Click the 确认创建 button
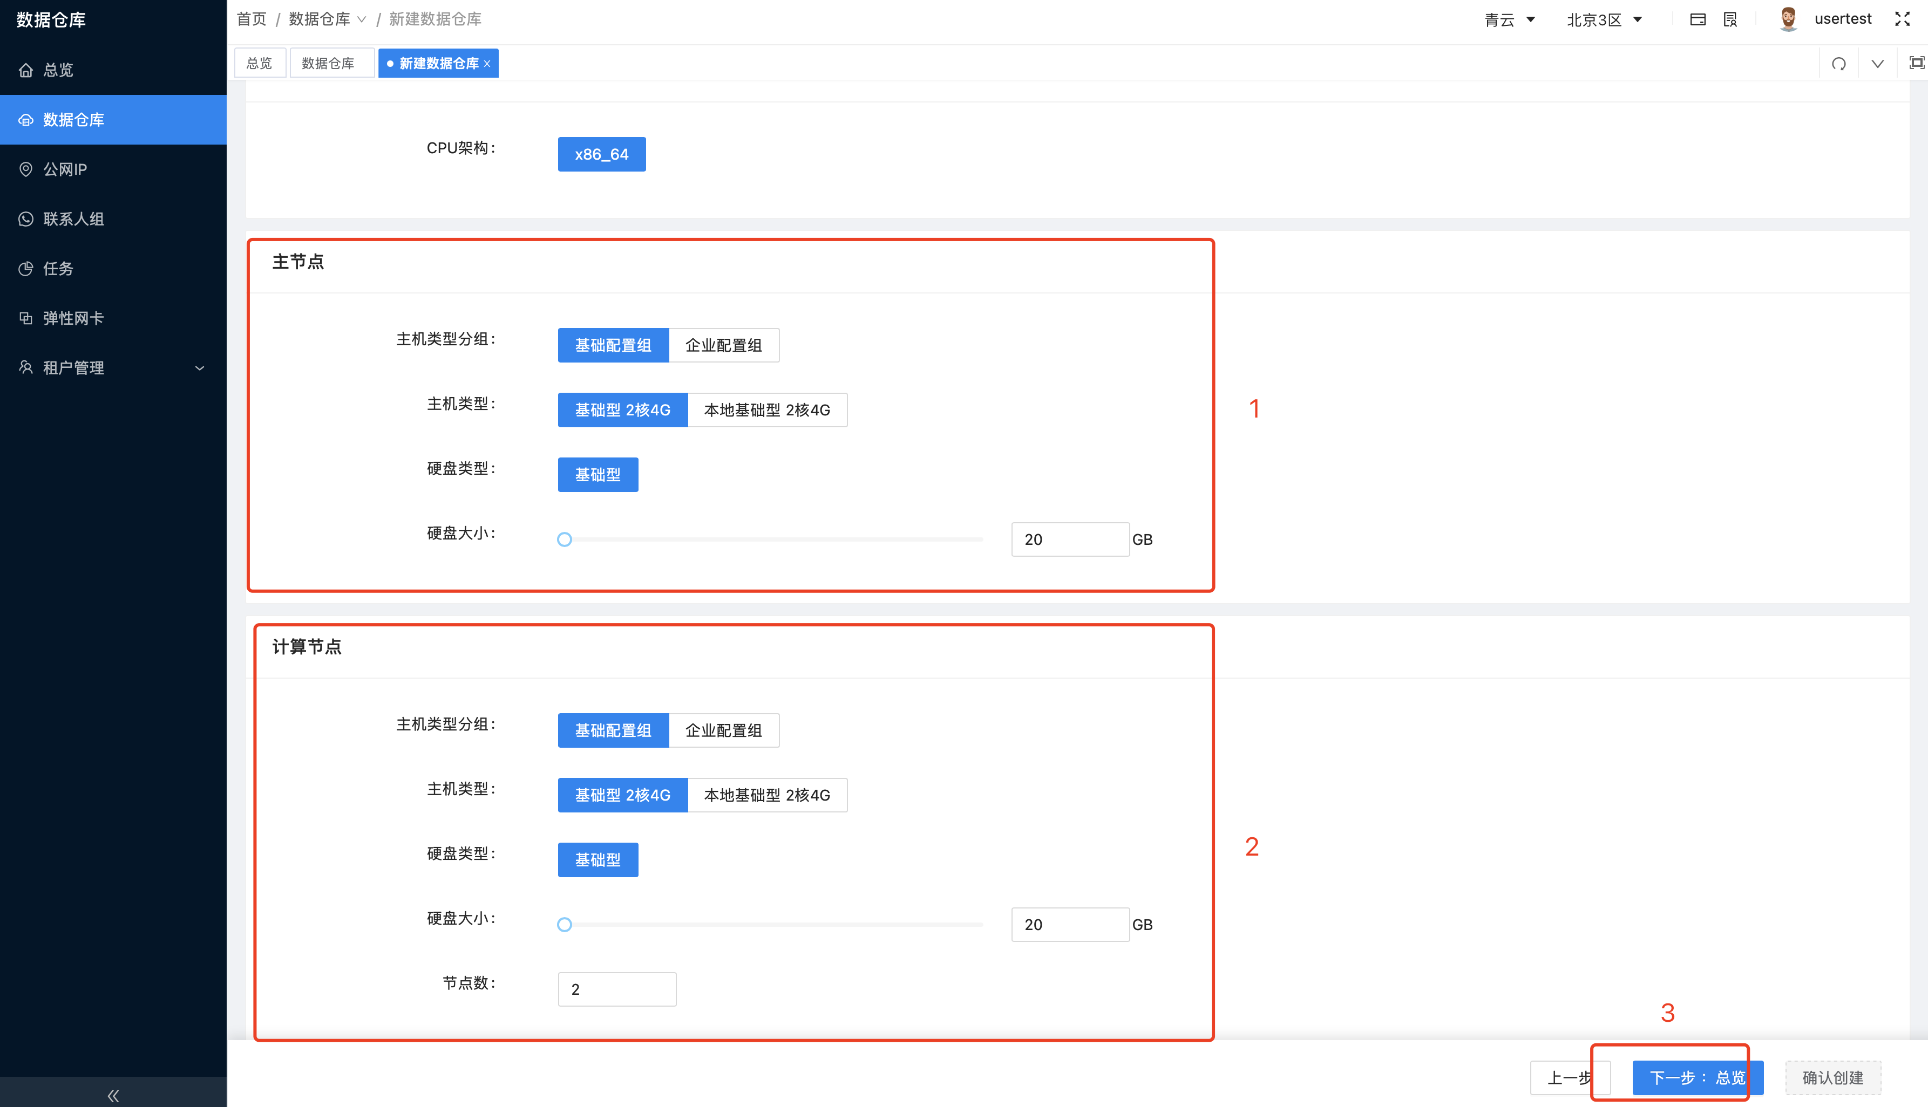The width and height of the screenshot is (1928, 1107). [1833, 1077]
